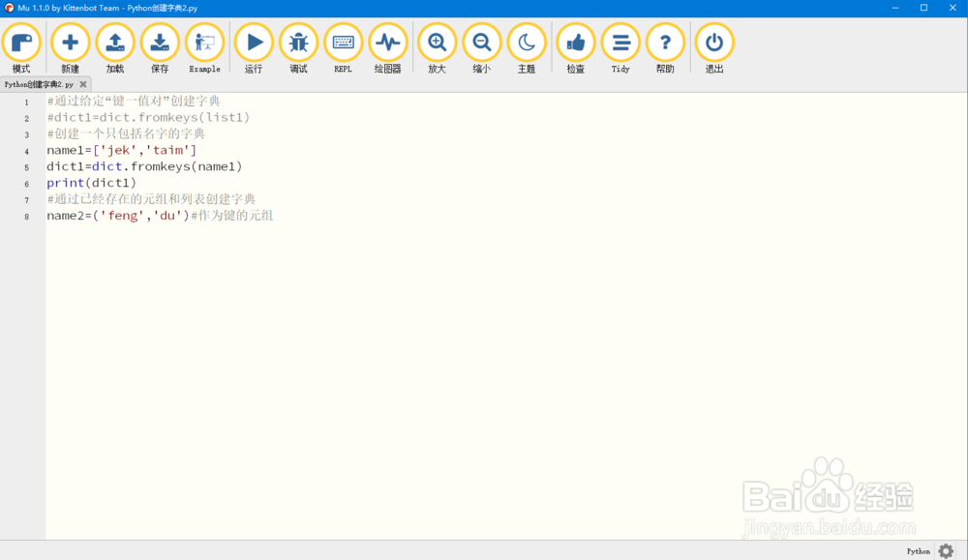Click the Python mode label in statusbar
Screen dimensions: 968x560
pyautogui.click(x=918, y=550)
